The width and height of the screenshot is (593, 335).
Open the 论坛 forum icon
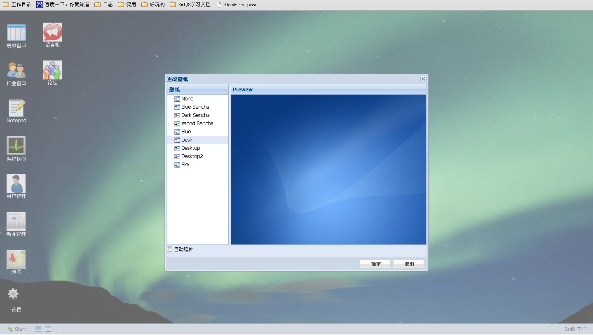tap(52, 73)
